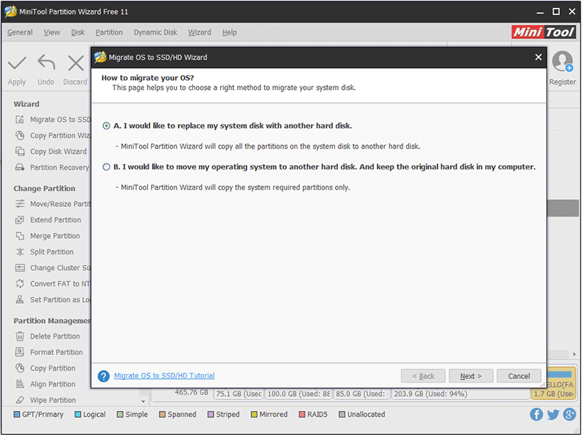The image size is (582, 435).
Task: Select the 100.0 GB partition block
Action: click(298, 394)
